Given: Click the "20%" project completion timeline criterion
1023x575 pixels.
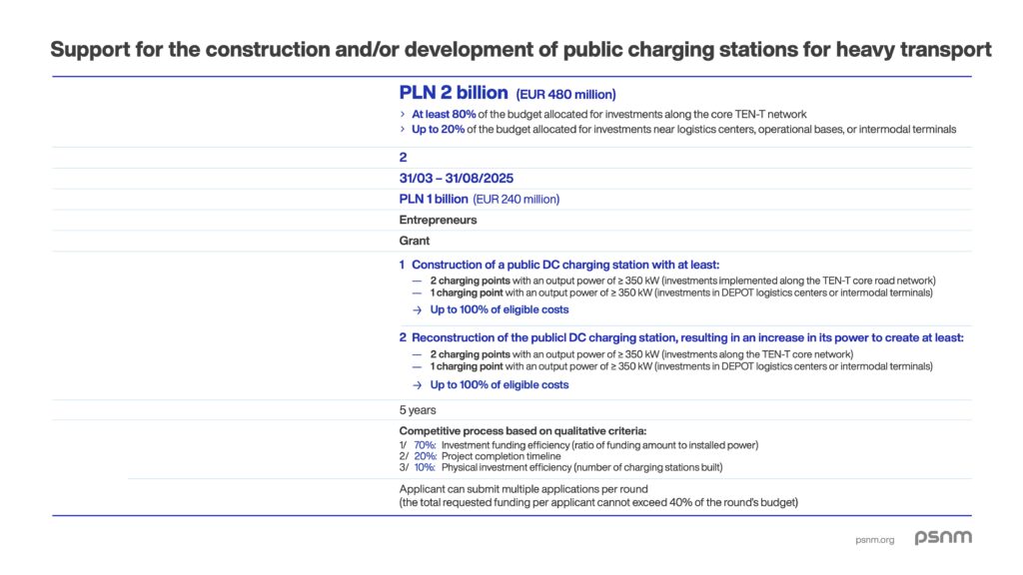Looking at the screenshot, I should click(x=425, y=456).
